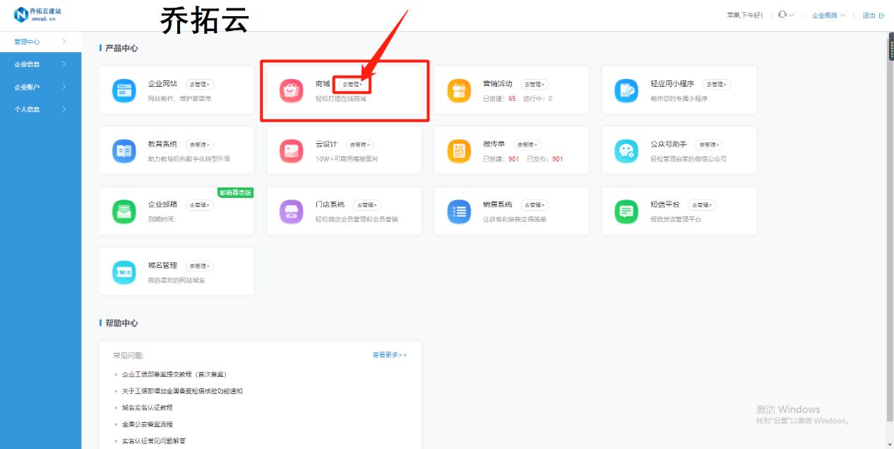Click 退出 to log out
This screenshot has width=894, height=449.
point(873,14)
